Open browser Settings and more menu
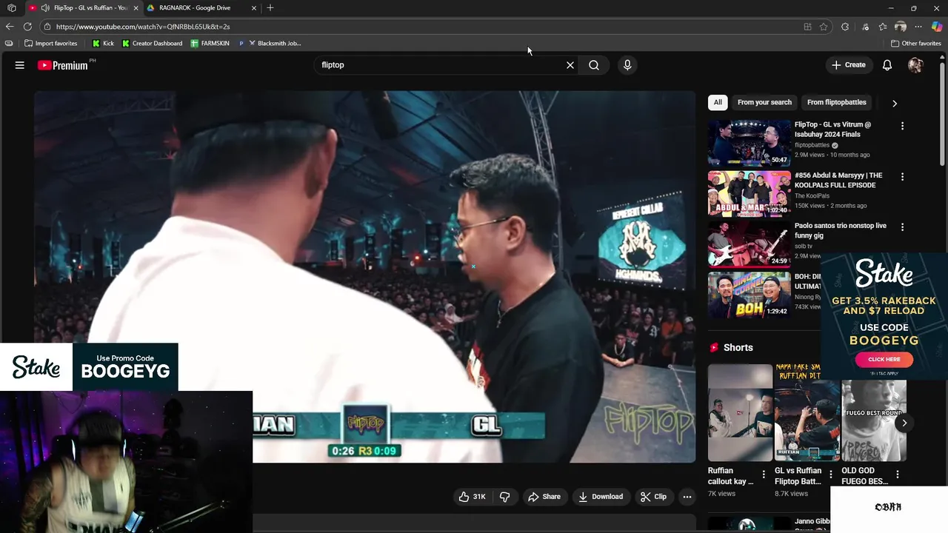Viewport: 948px width, 533px height. coord(918,27)
